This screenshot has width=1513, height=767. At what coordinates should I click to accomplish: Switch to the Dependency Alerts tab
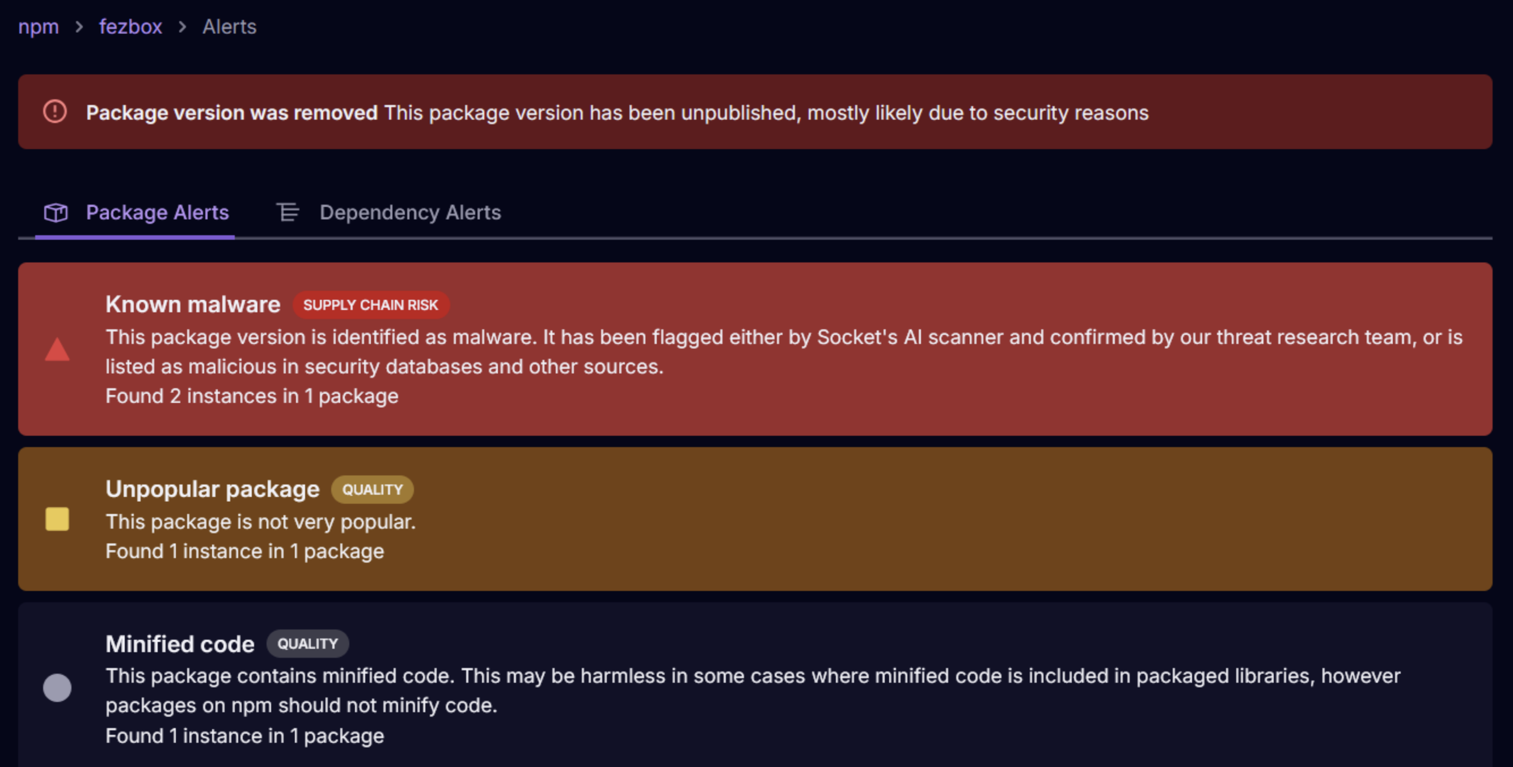pyautogui.click(x=409, y=212)
